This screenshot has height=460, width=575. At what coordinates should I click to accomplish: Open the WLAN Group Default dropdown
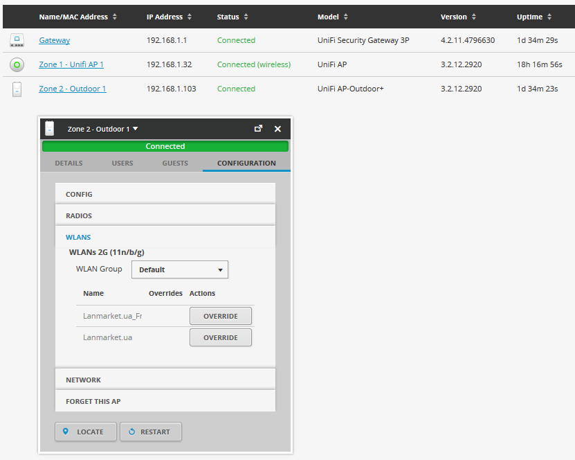coord(180,269)
